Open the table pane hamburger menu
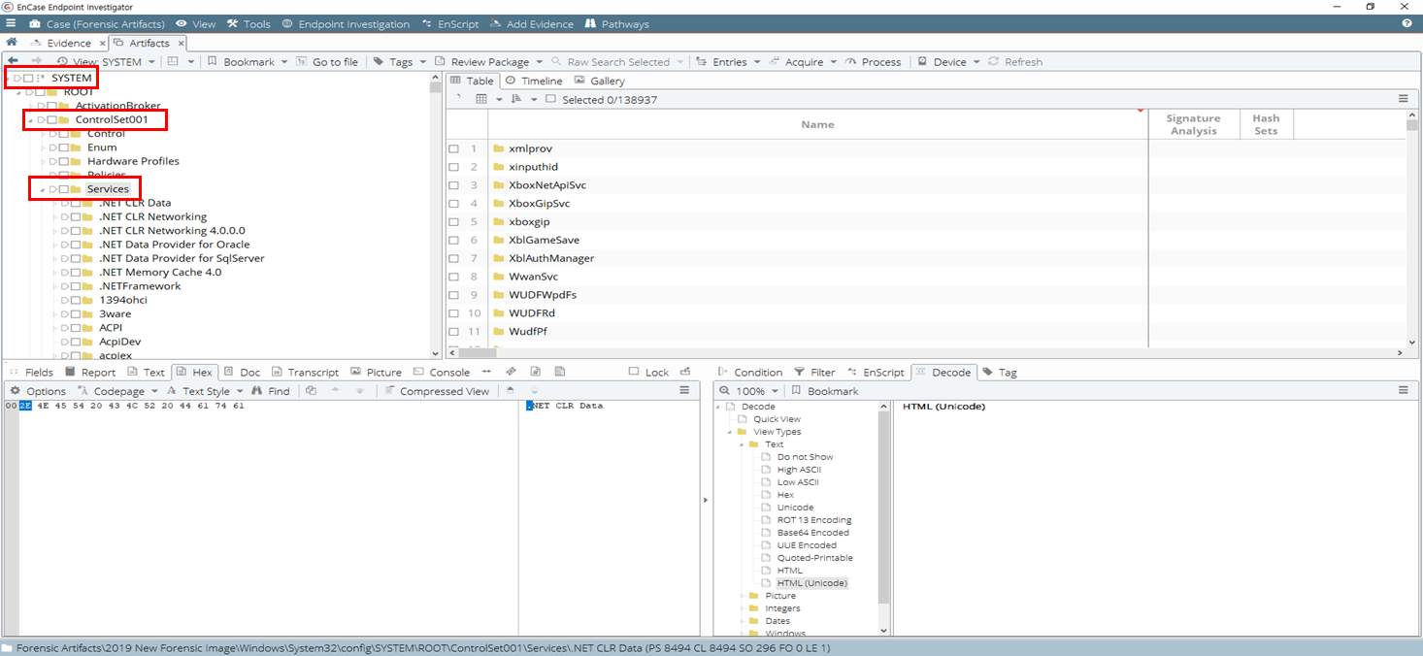Screen dimensions: 1423x656 pyautogui.click(x=1403, y=99)
